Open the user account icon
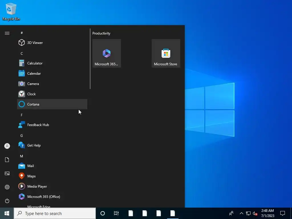The height and width of the screenshot is (219, 292). pyautogui.click(x=7, y=146)
